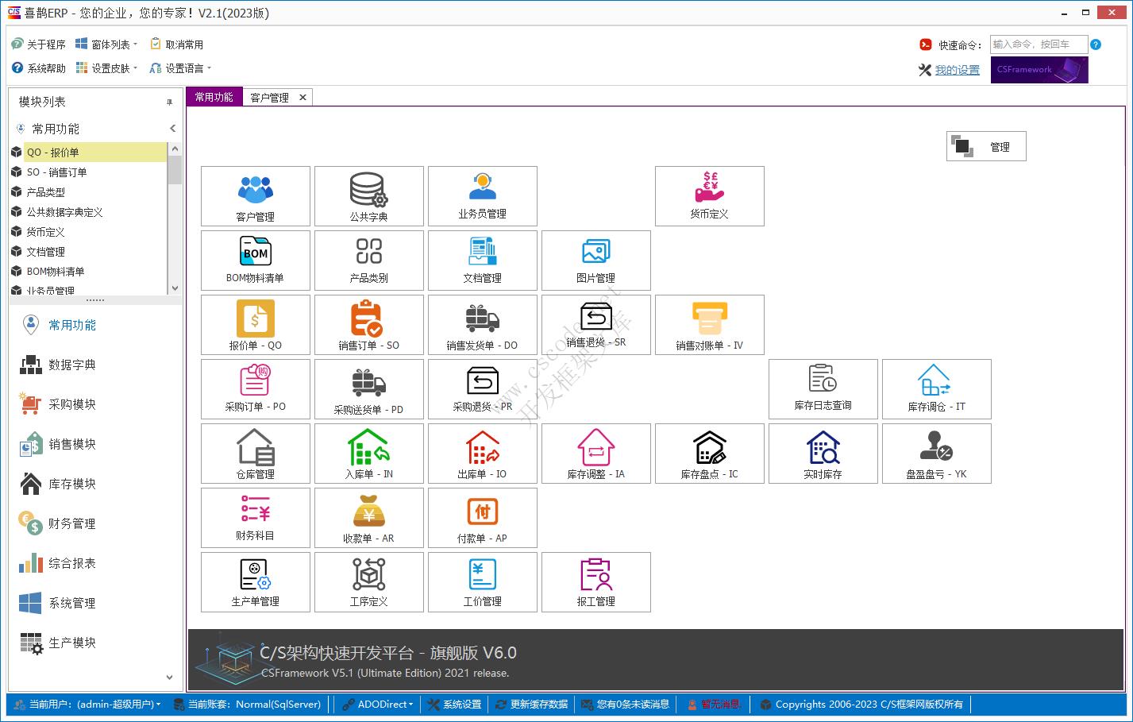This screenshot has width=1133, height=722.
Task: Expand the 设置皮肤 skin dropdown
Action: tap(110, 68)
